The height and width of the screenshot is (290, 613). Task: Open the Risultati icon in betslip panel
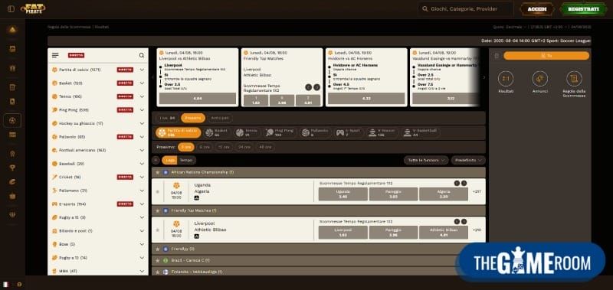506,79
